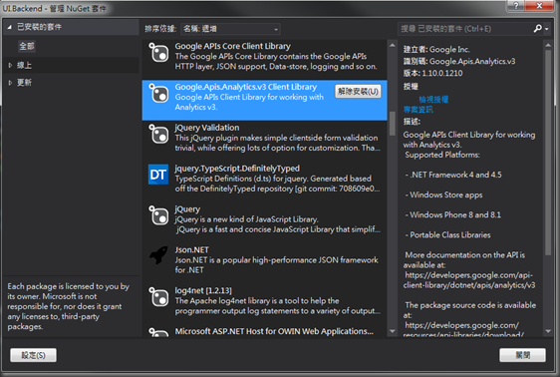Click the Google.Apis.Analytics.v3 package icon
Screen dimensions: 560x377
pos(158,94)
